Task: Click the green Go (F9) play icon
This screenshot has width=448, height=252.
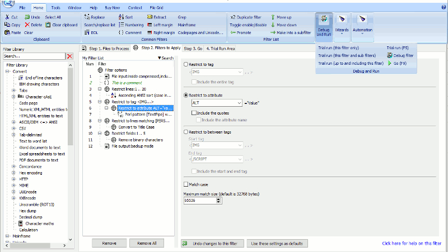Action: tap(390, 63)
